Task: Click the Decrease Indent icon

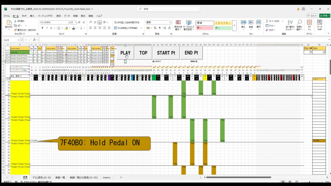Action: click(105, 28)
